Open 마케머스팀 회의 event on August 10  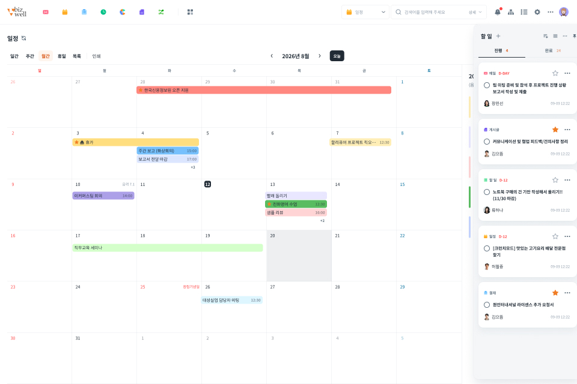[x=103, y=196]
